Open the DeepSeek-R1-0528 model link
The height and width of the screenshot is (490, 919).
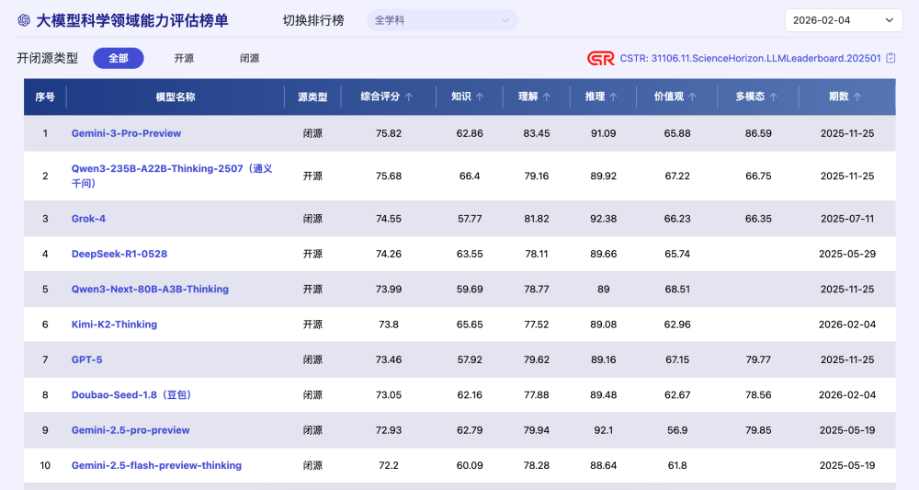point(119,254)
